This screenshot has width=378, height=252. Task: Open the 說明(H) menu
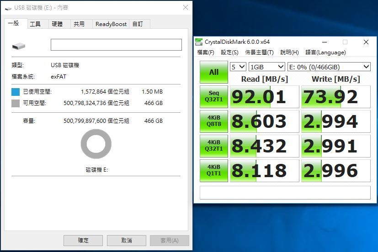point(289,52)
